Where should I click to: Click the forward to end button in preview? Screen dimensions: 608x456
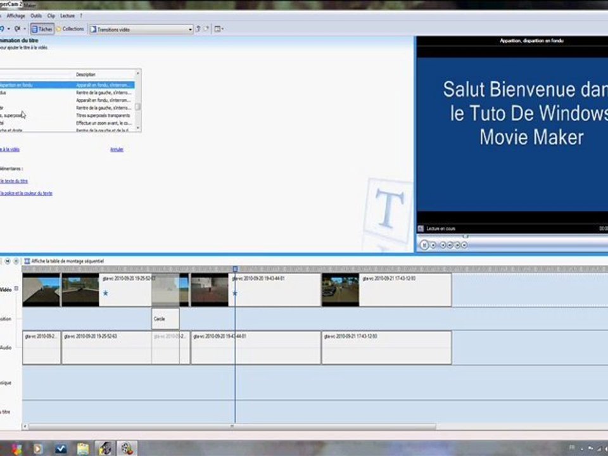(464, 245)
